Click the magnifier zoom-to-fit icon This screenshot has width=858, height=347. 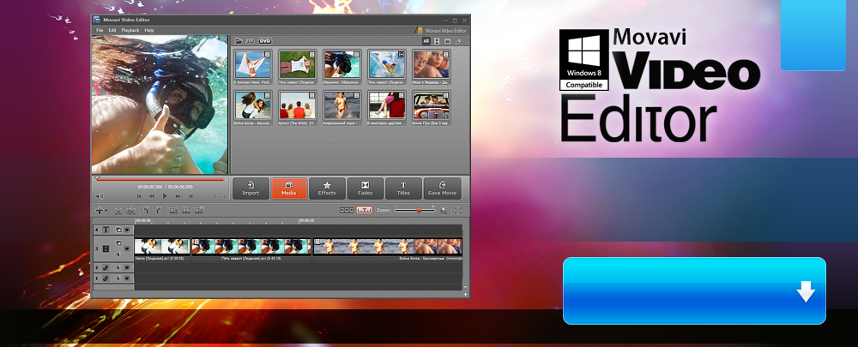click(x=444, y=211)
